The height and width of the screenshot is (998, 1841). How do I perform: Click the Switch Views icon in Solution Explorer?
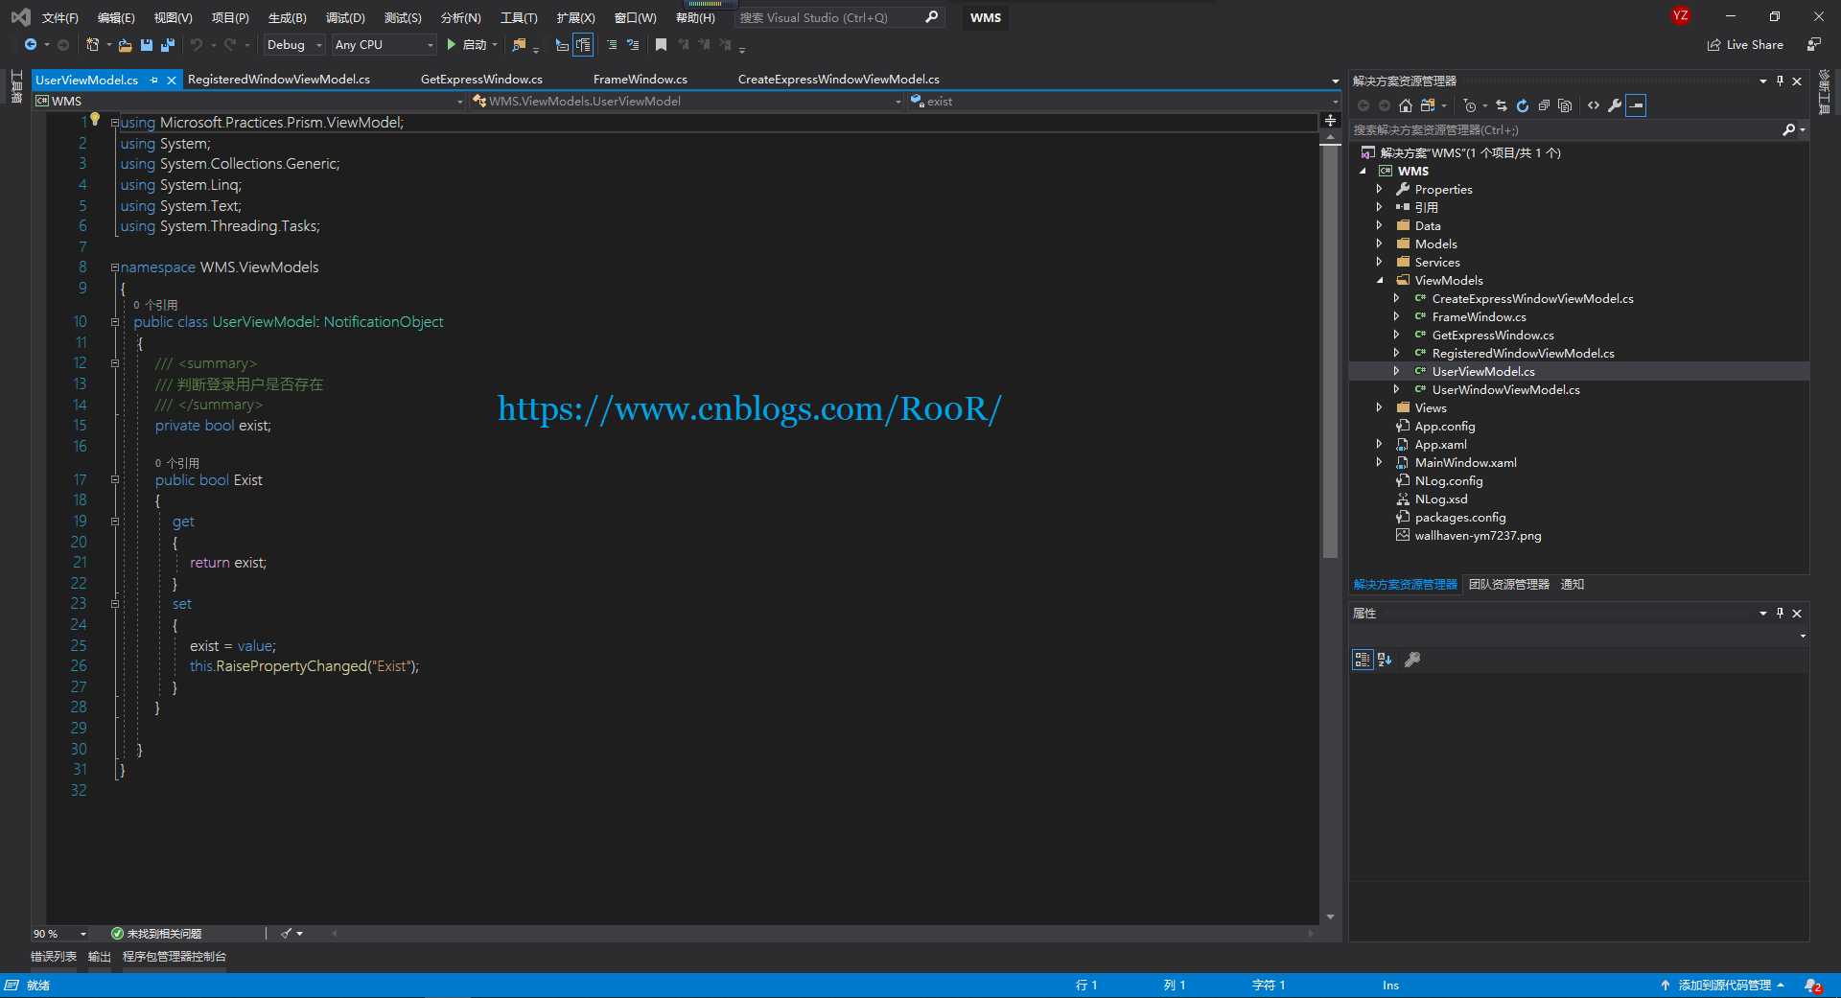(1428, 105)
